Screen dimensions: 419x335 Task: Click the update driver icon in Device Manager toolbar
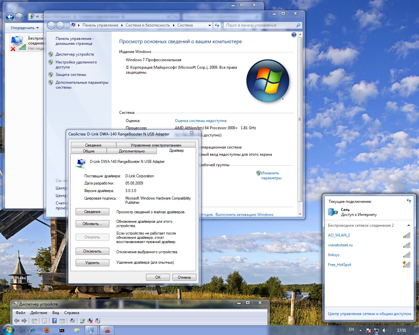(x=82, y=321)
